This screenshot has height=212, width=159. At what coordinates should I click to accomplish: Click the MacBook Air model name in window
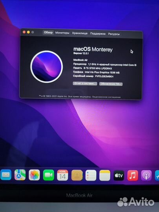pyautogui.click(x=80, y=60)
